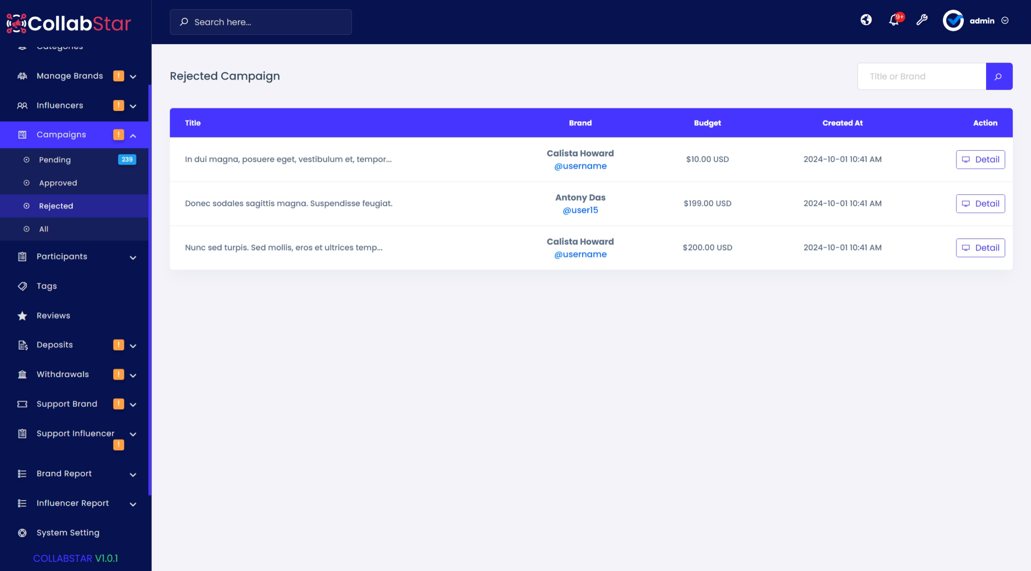Click the COLLABSTAR V1.0.1 version text
Image resolution: width=1031 pixels, height=571 pixels.
click(x=75, y=558)
